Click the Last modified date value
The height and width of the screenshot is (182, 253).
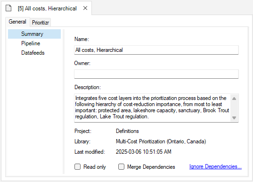(144, 152)
